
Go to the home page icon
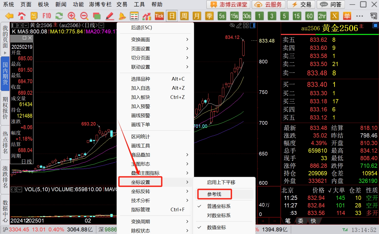(x=22, y=16)
